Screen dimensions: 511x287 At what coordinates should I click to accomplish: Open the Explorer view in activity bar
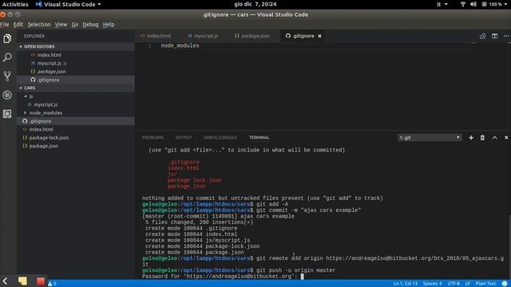[x=7, y=39]
